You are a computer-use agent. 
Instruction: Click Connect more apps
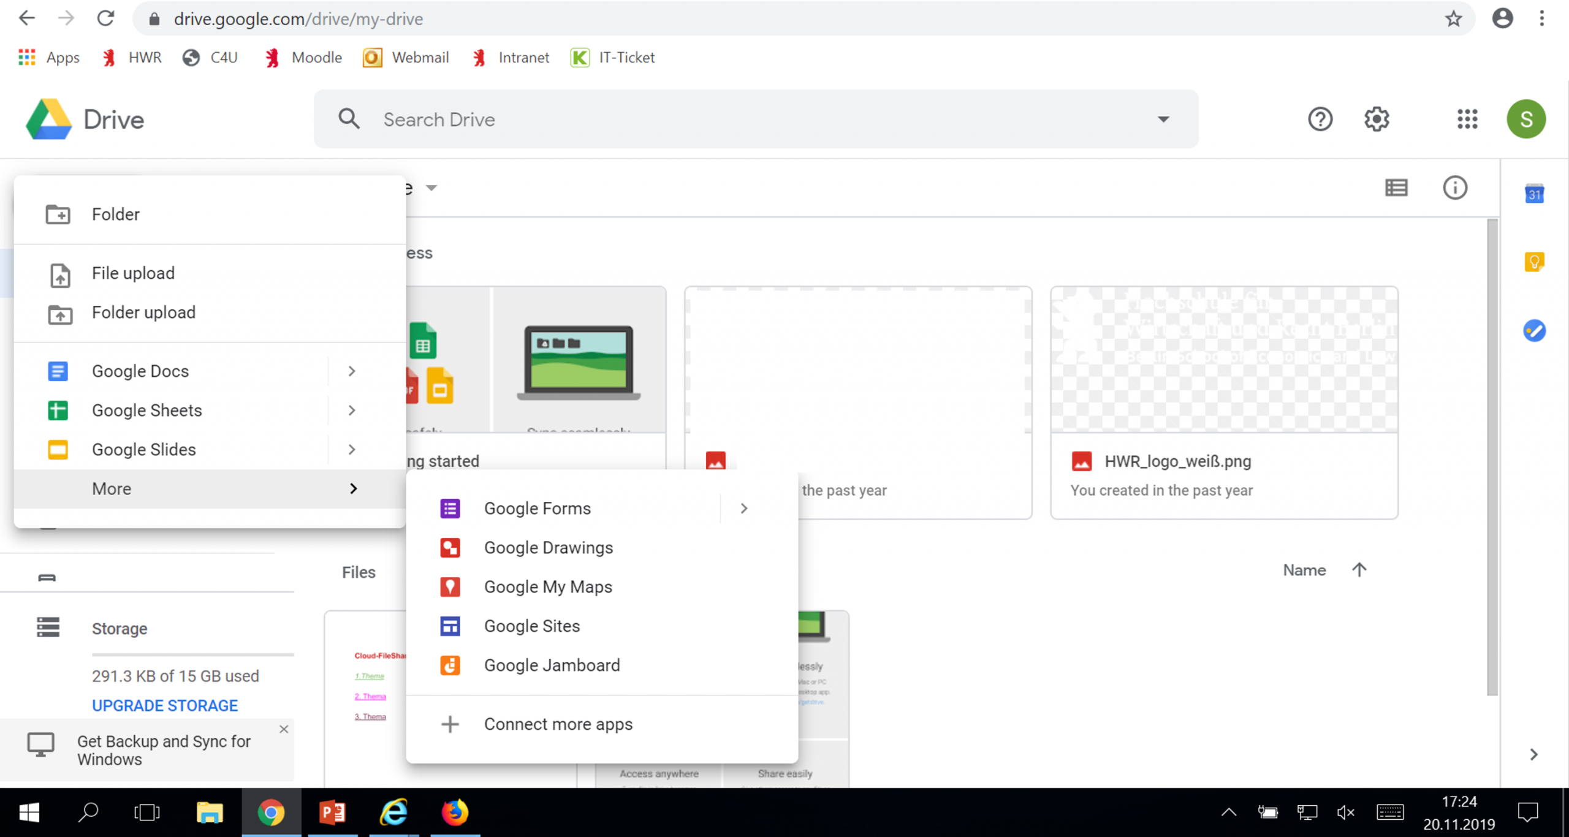click(x=558, y=724)
